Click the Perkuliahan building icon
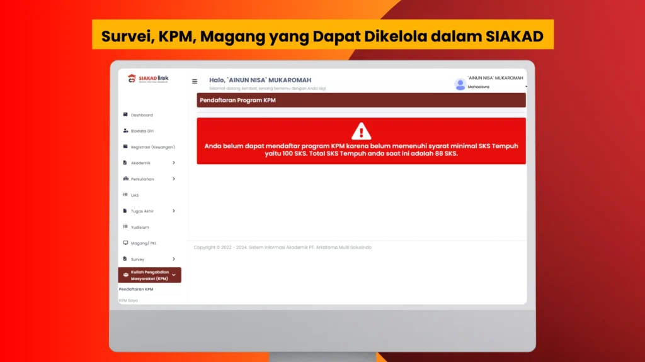Screen dimensions: 645x362 tap(125, 178)
